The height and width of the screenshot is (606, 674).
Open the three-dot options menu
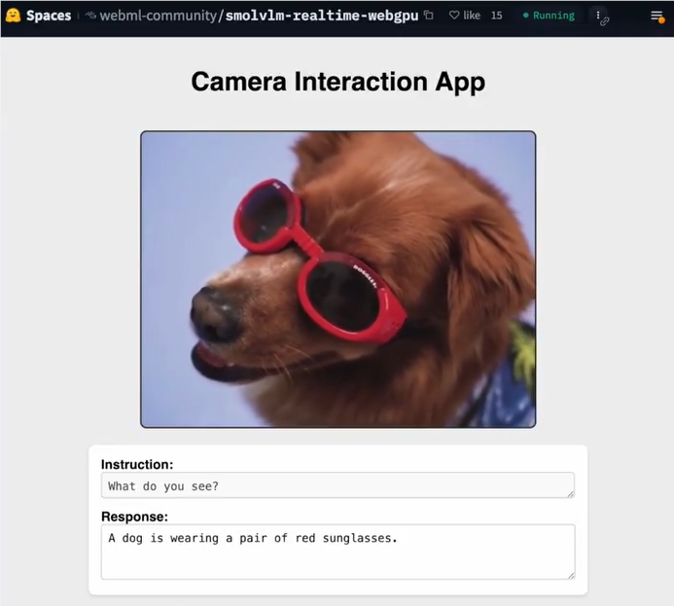(x=597, y=15)
